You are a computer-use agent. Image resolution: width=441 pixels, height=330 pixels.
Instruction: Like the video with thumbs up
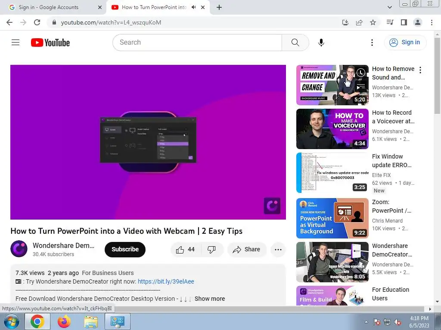pyautogui.click(x=185, y=249)
